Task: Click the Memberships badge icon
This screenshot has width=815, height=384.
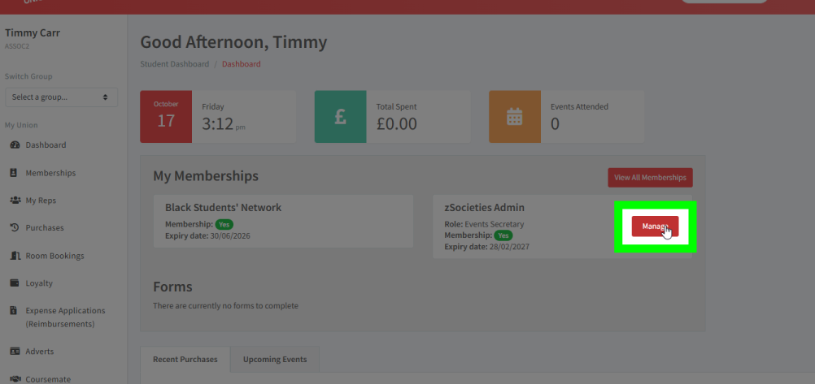Action: click(15, 173)
